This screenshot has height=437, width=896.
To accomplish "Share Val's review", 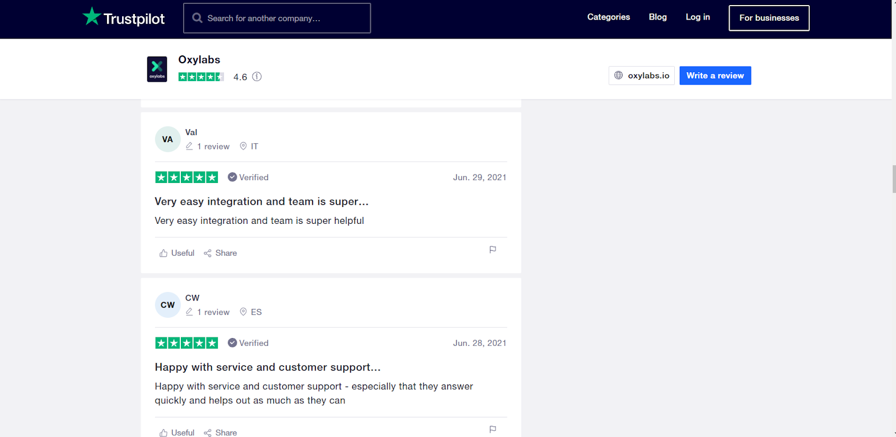I will 220,253.
